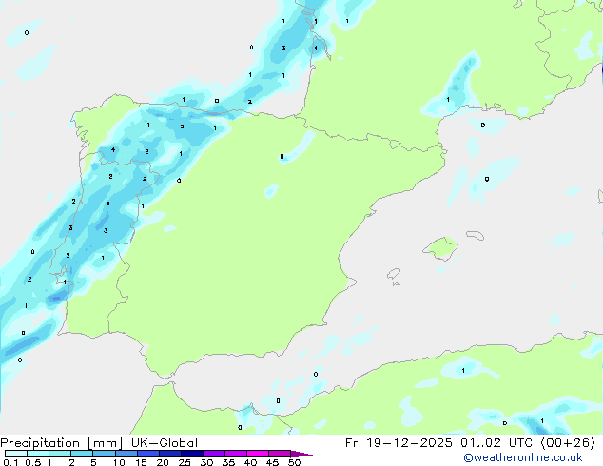Click the '30' legend scale label
This screenshot has width=603, height=466.
tap(206, 462)
